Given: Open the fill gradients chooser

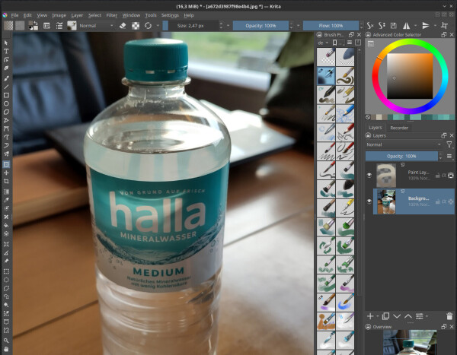Looking at the screenshot, I should 8,26.
